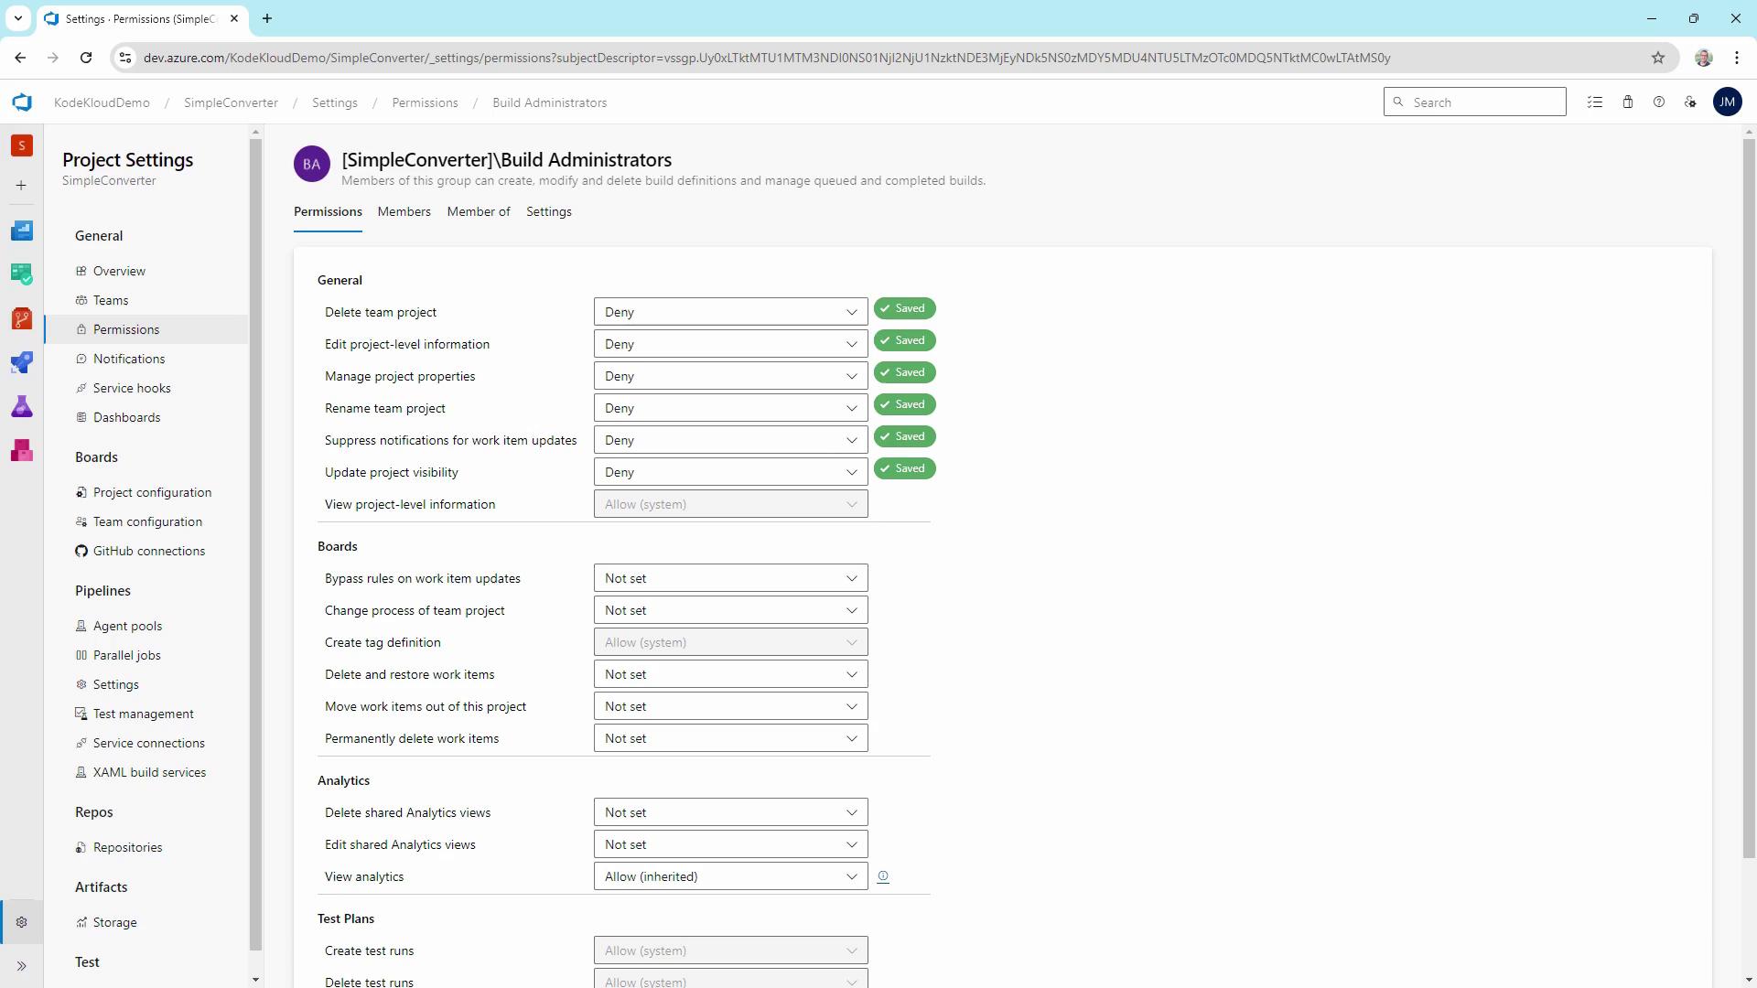This screenshot has height=988, width=1757.
Task: Open Service connections link
Action: [x=148, y=743]
